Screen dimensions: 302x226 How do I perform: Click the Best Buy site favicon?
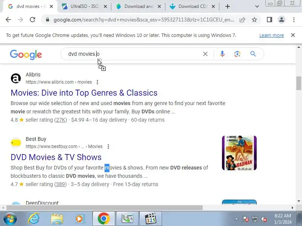16,143
